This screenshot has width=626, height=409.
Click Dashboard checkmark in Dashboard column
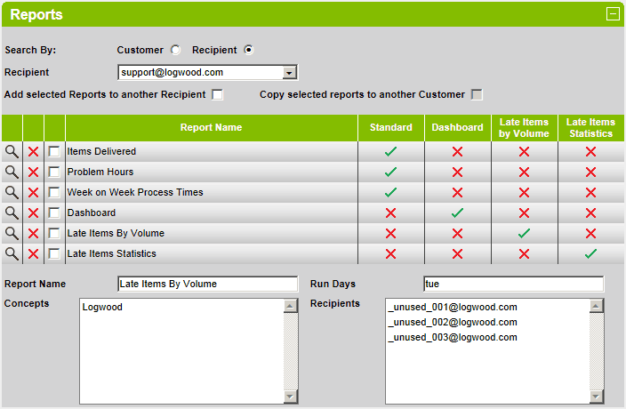point(458,213)
